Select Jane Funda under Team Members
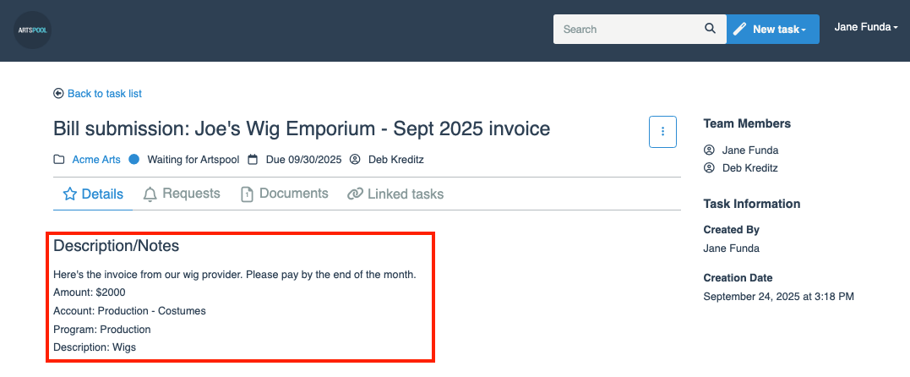 click(750, 150)
